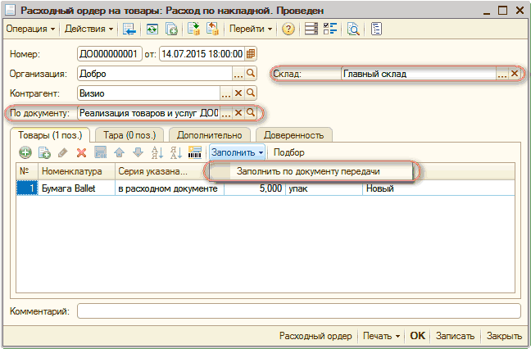Image resolution: width=531 pixels, height=349 pixels.
Task: Click the Записать button
Action: (x=455, y=336)
